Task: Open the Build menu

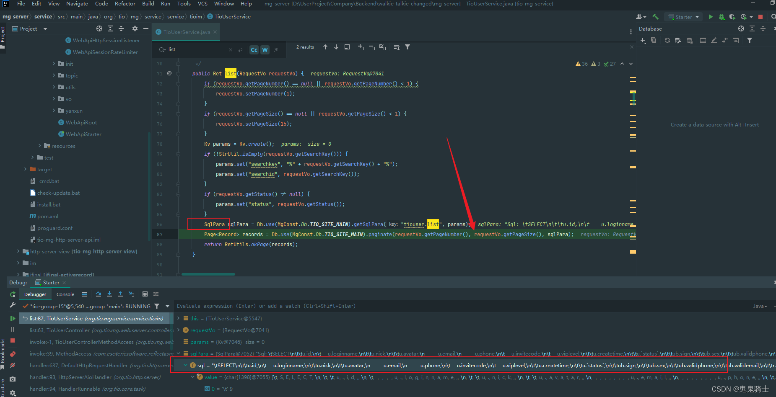Action: click(148, 4)
